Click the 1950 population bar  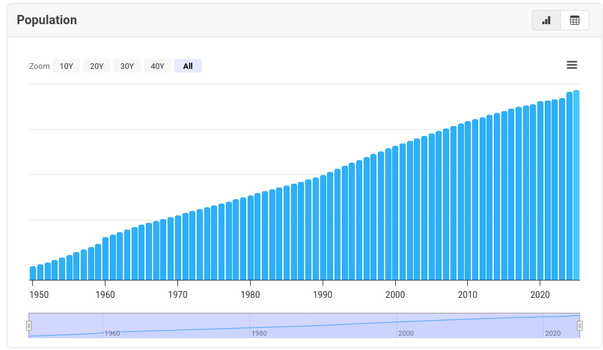[33, 273]
